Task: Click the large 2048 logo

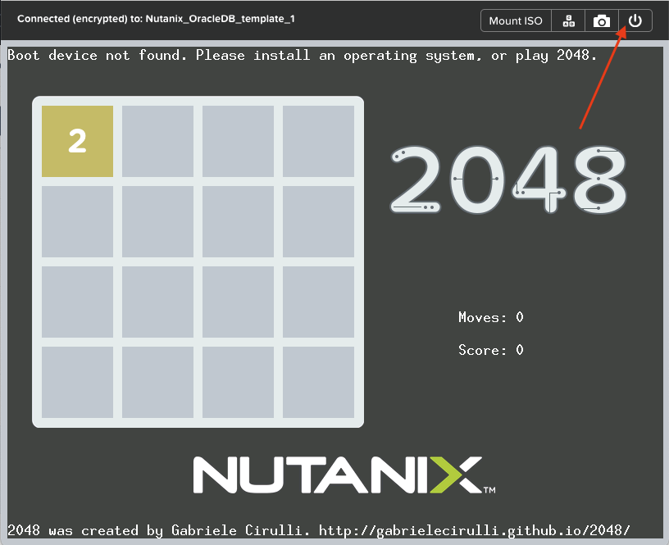Action: (x=508, y=179)
